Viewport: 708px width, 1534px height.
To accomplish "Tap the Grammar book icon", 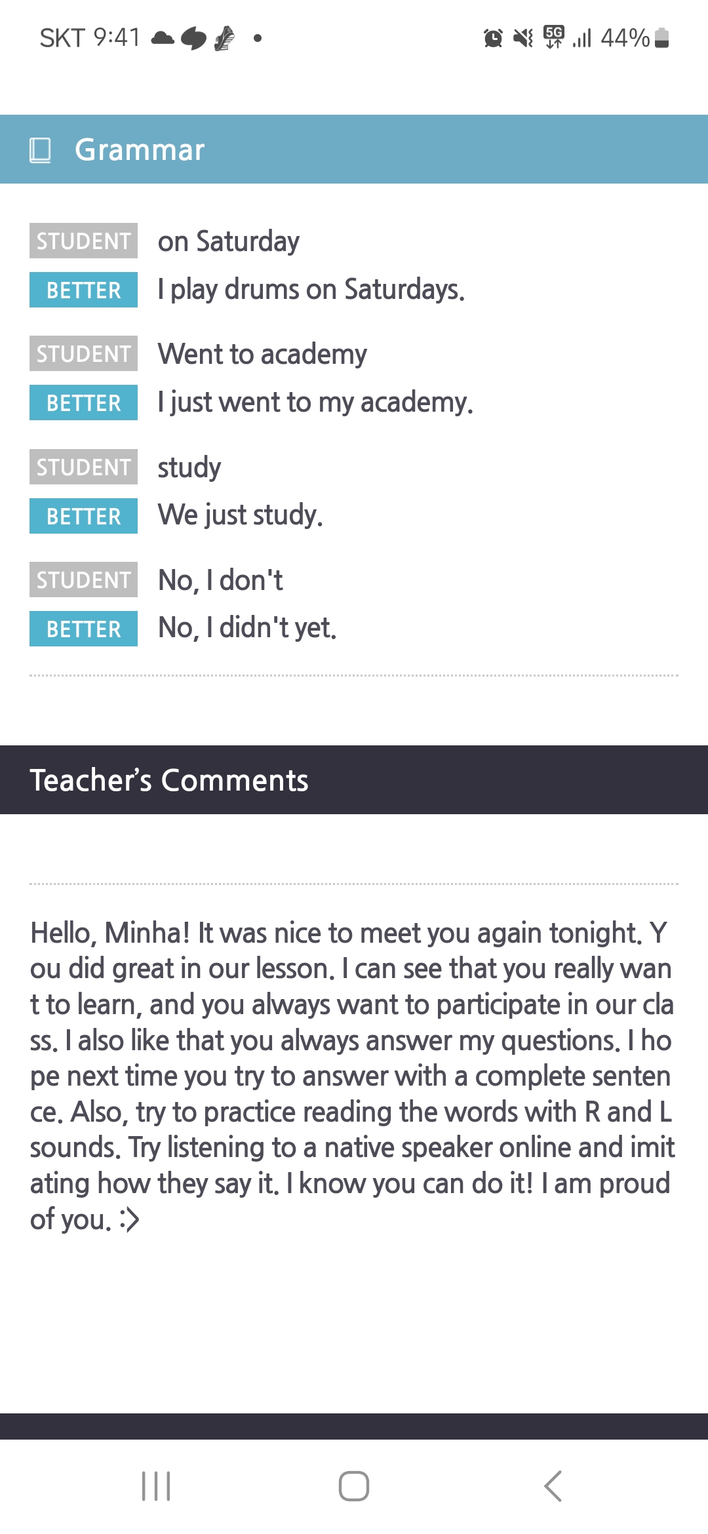I will pyautogui.click(x=40, y=149).
